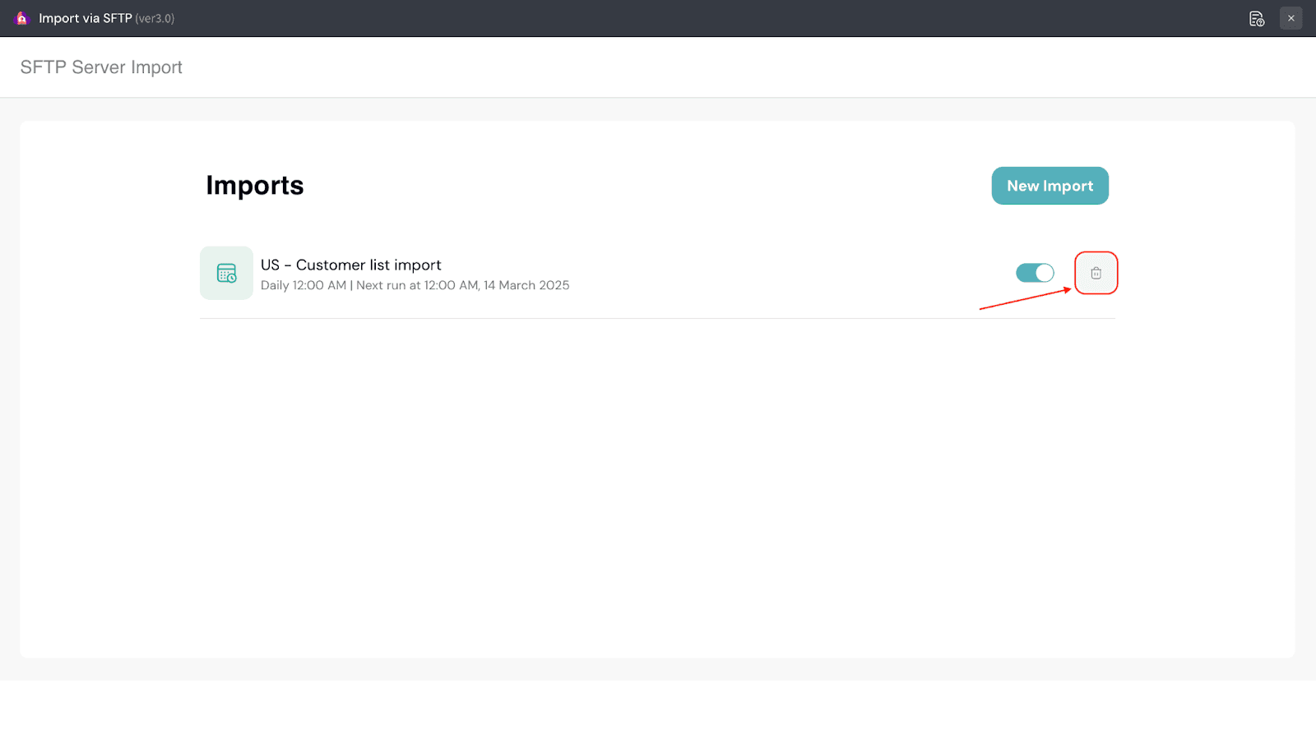Click blank area of the white imports card

656,493
